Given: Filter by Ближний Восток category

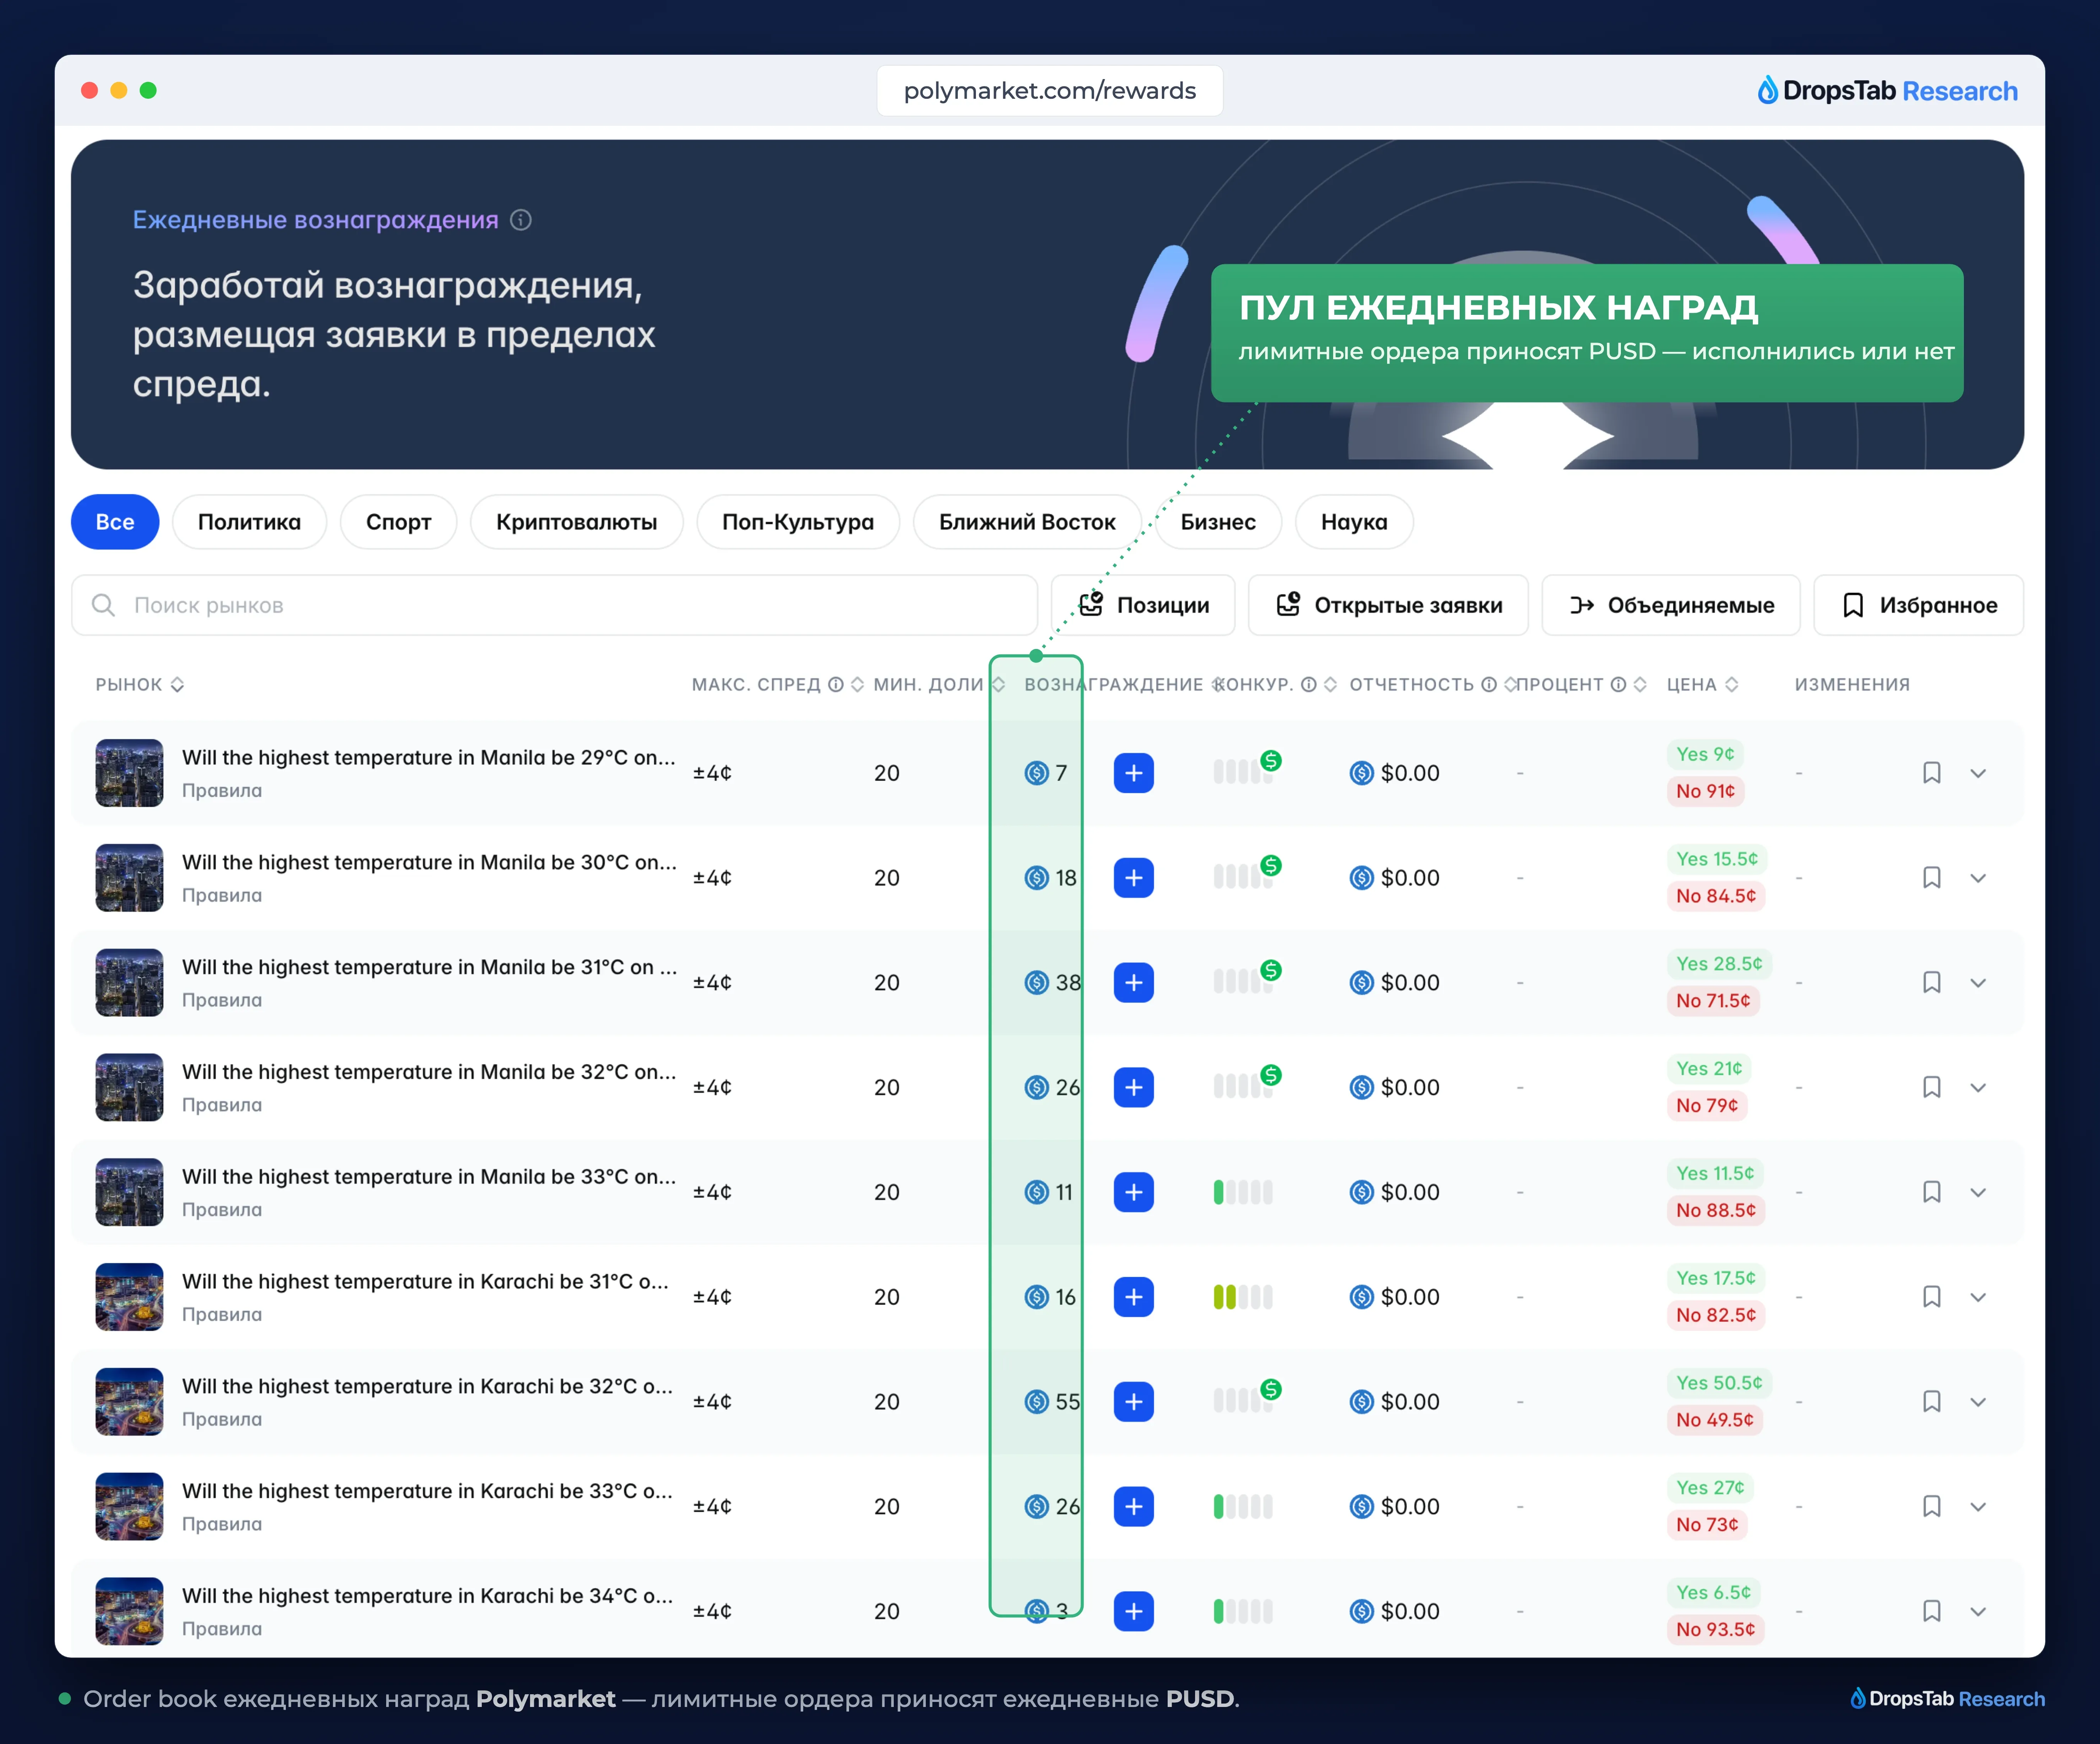Looking at the screenshot, I should (x=1027, y=522).
